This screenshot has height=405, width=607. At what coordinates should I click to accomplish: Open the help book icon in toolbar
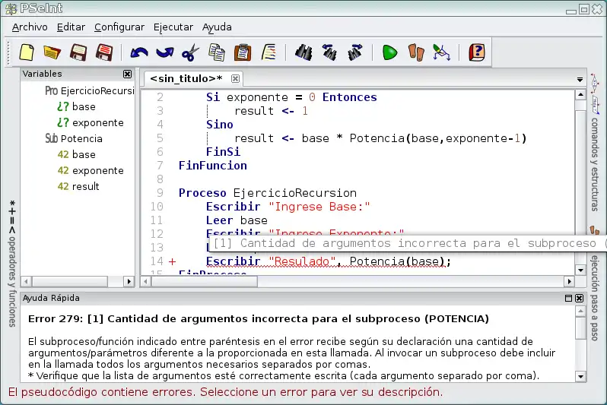pyautogui.click(x=476, y=52)
